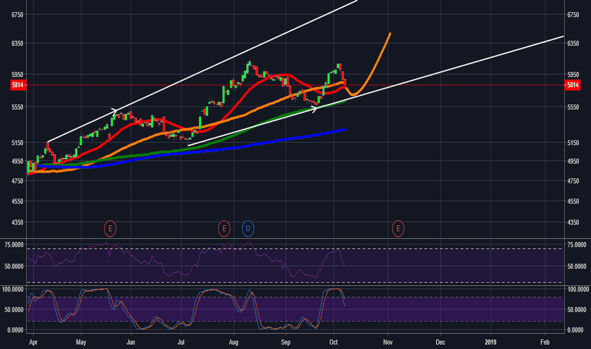The image size is (591, 349).
Task: Click 100.0000 on the left stochastic scale
Action: pos(13,289)
